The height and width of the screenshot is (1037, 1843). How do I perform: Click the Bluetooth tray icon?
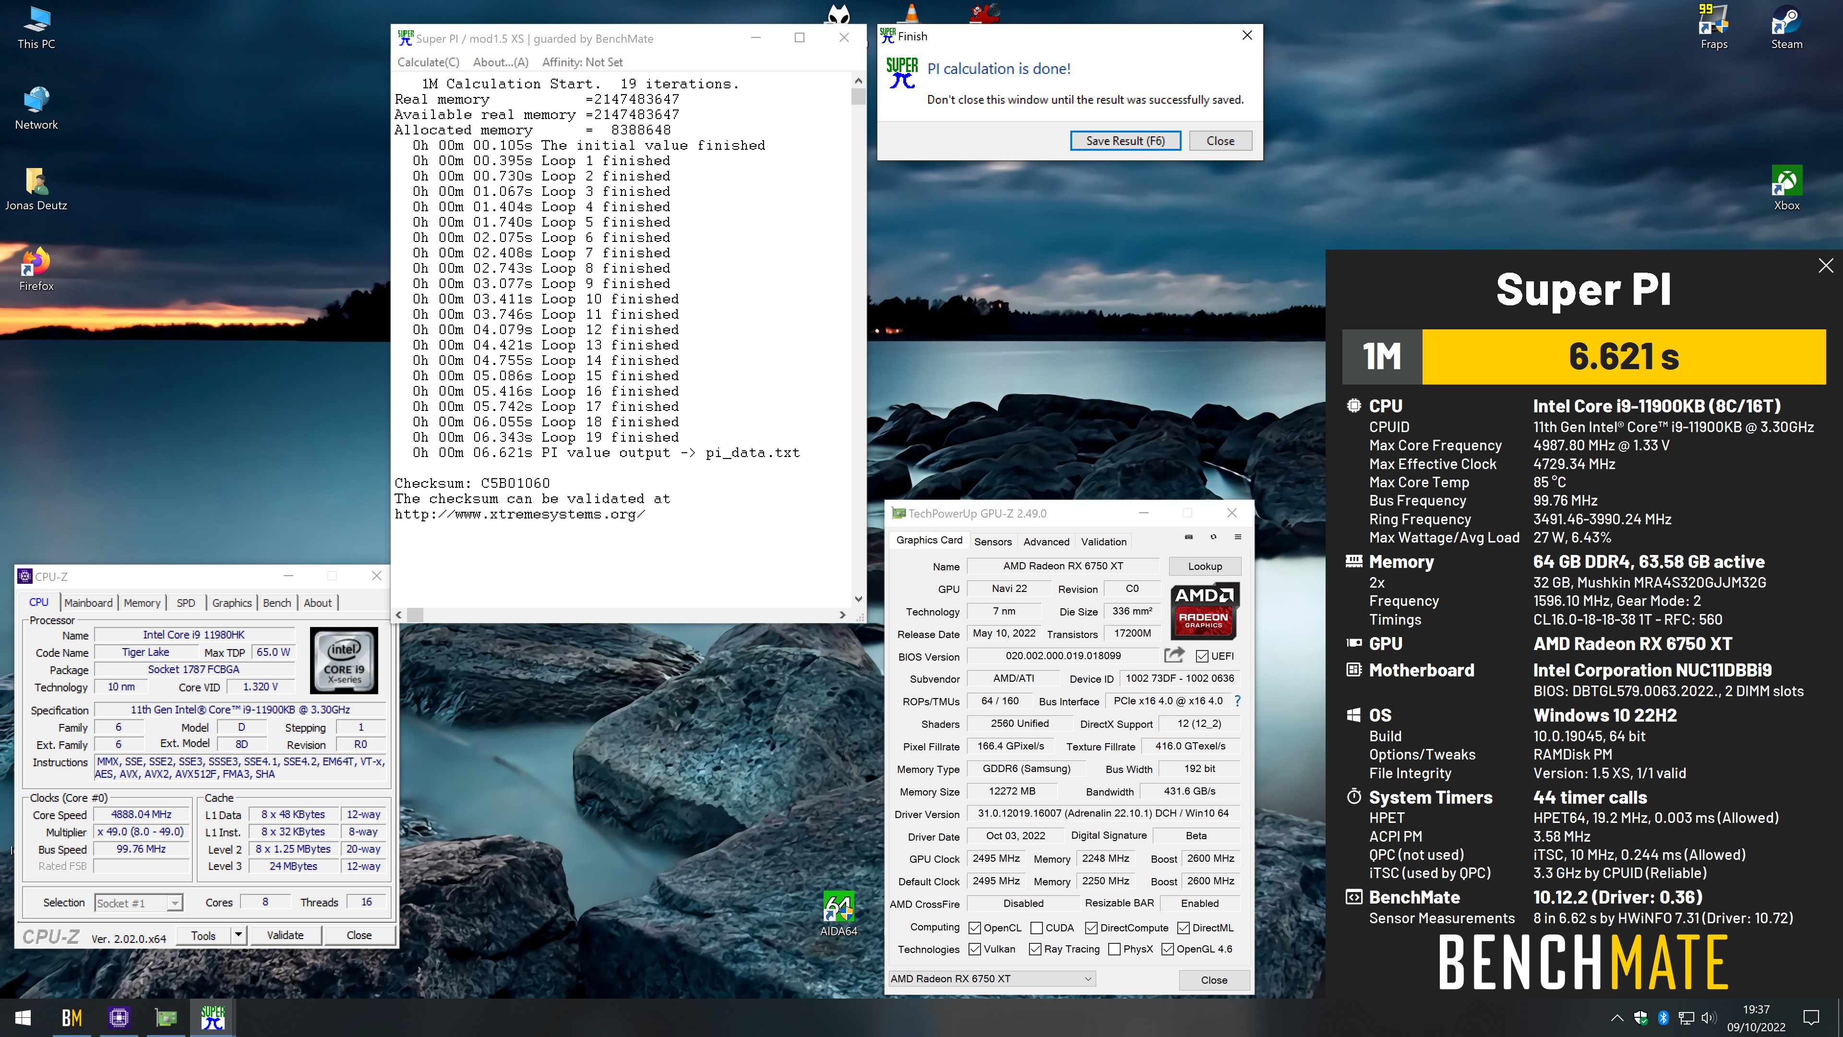[x=1663, y=1017]
